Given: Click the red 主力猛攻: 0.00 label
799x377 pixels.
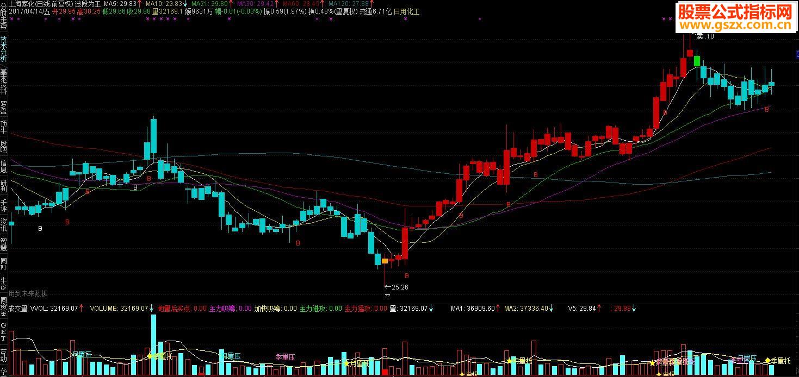Looking at the screenshot, I should pyautogui.click(x=366, y=309).
